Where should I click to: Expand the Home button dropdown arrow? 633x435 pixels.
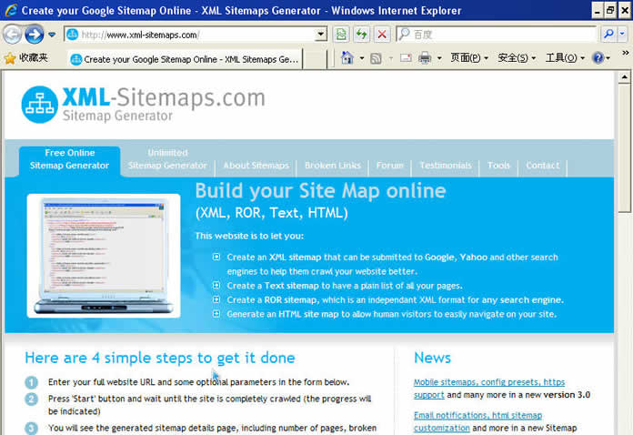pos(362,58)
